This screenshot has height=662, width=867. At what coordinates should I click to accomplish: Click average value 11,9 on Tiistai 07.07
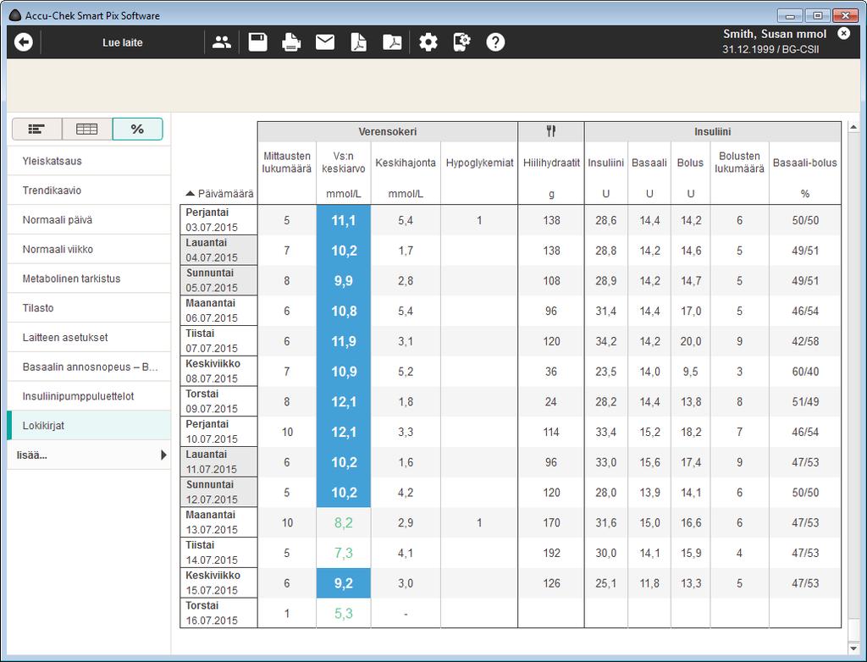click(344, 341)
